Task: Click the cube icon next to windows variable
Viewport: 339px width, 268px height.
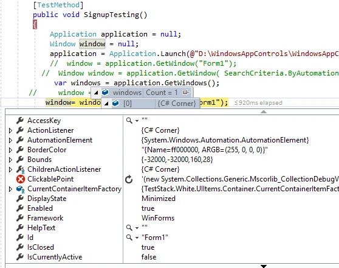Action: (x=105, y=93)
